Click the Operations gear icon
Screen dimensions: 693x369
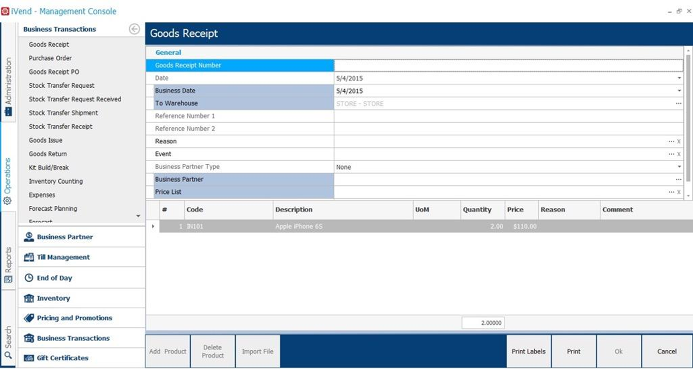(8, 201)
